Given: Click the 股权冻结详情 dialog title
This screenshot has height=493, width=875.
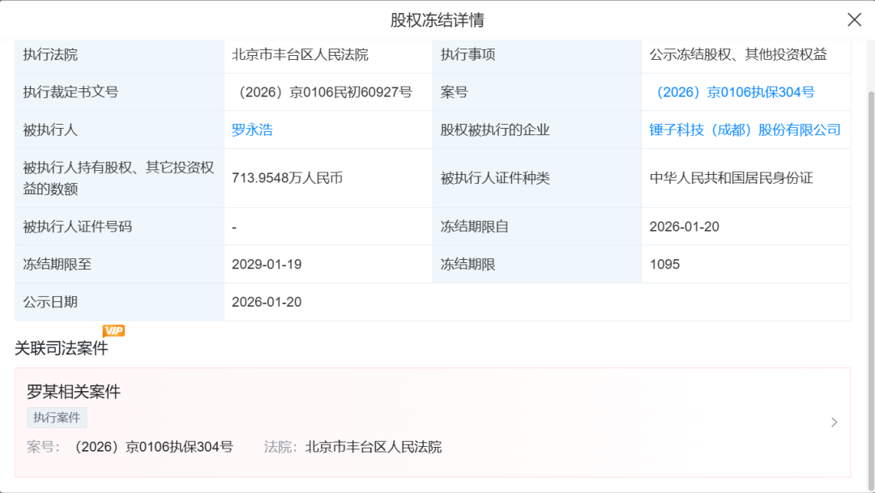Looking at the screenshot, I should pos(437,20).
